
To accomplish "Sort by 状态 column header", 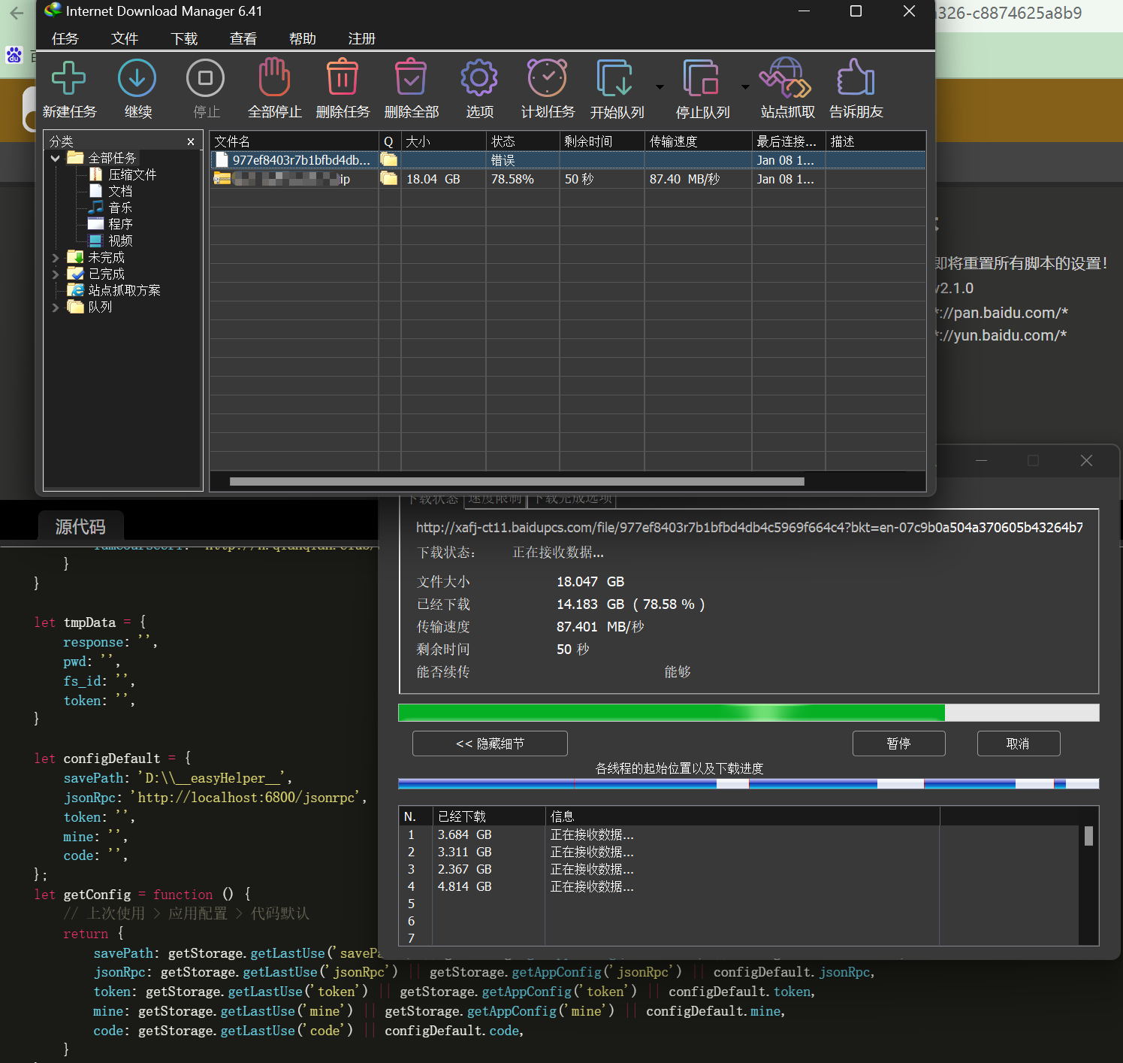I will coord(524,141).
